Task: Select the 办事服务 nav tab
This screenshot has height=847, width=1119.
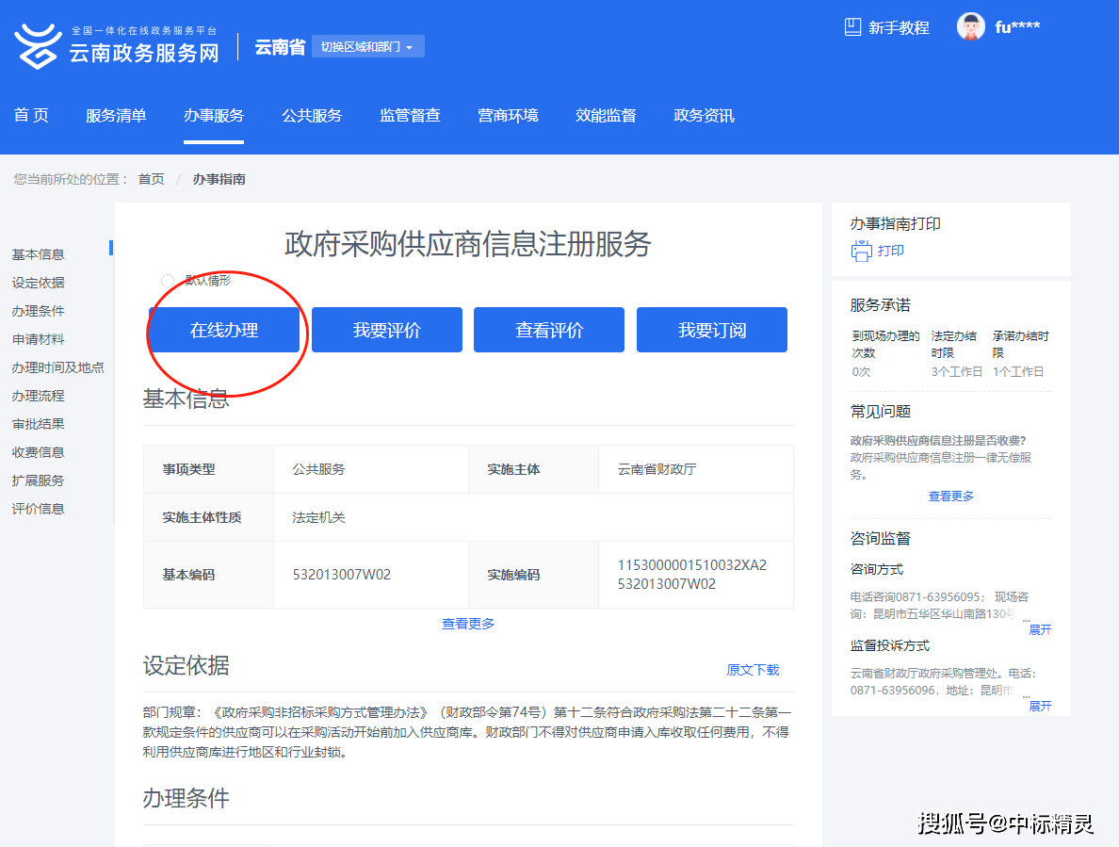Action: [x=214, y=115]
